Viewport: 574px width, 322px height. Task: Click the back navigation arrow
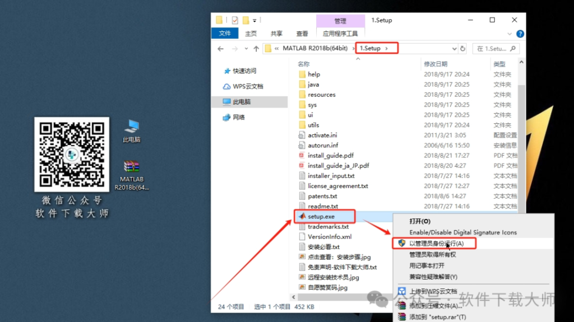pos(220,49)
